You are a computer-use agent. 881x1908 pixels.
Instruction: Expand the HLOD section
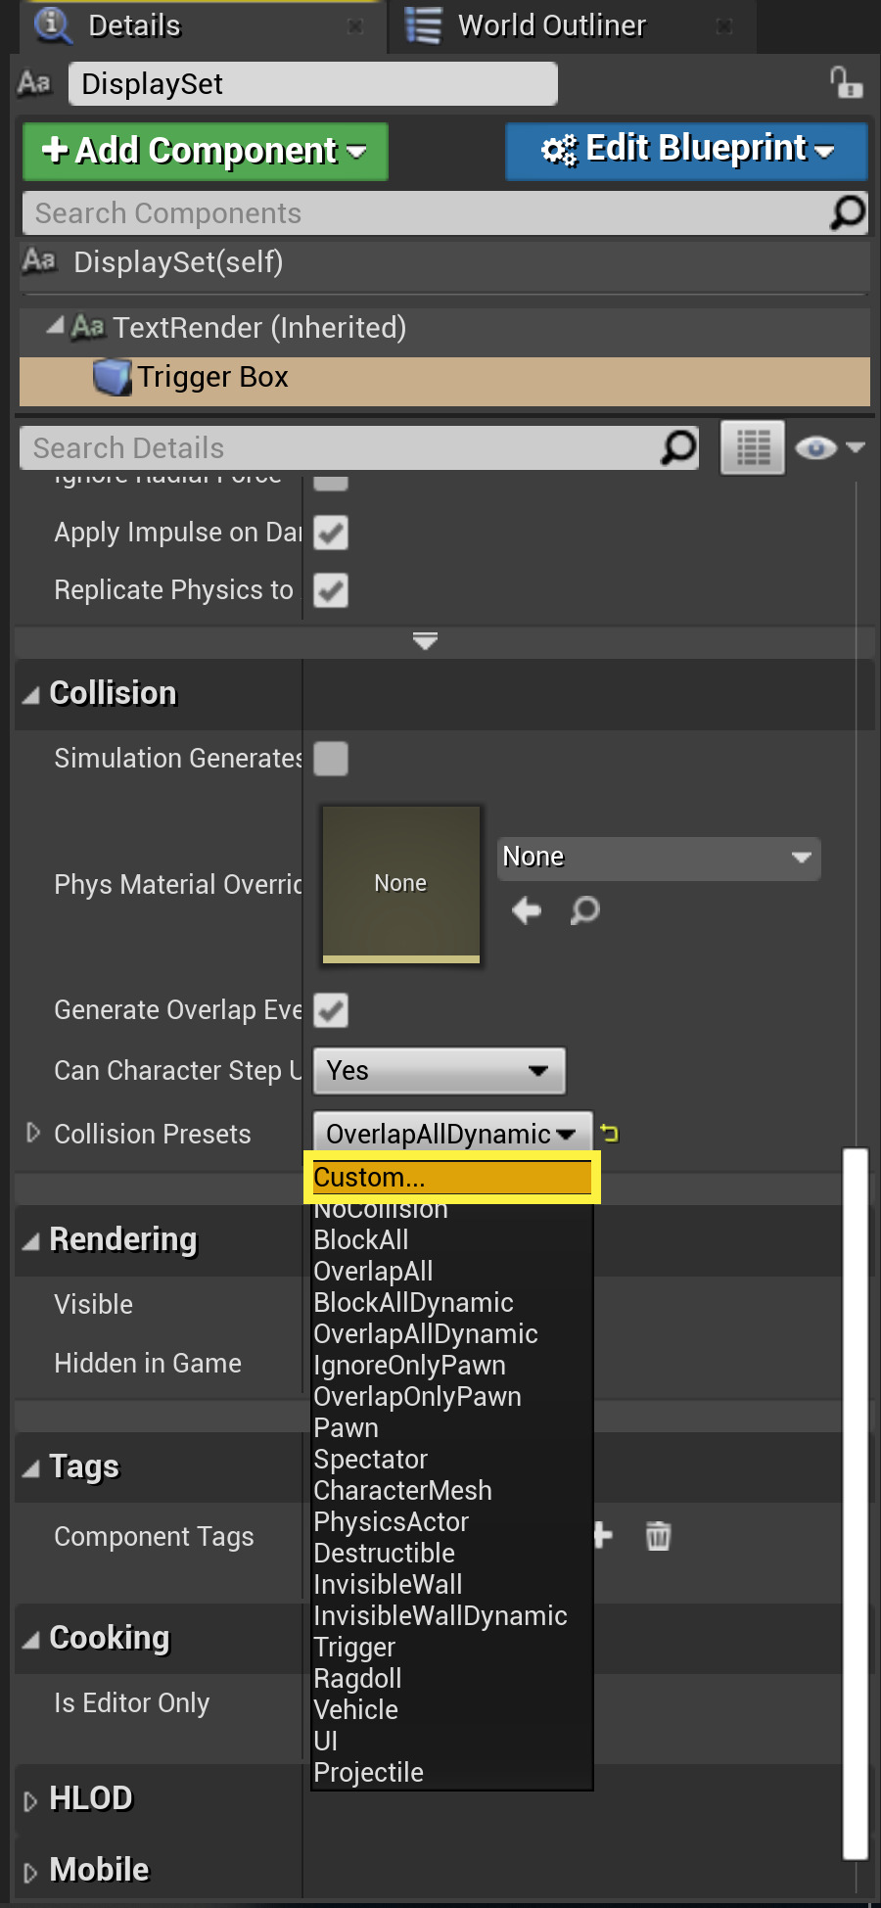pyautogui.click(x=30, y=1800)
